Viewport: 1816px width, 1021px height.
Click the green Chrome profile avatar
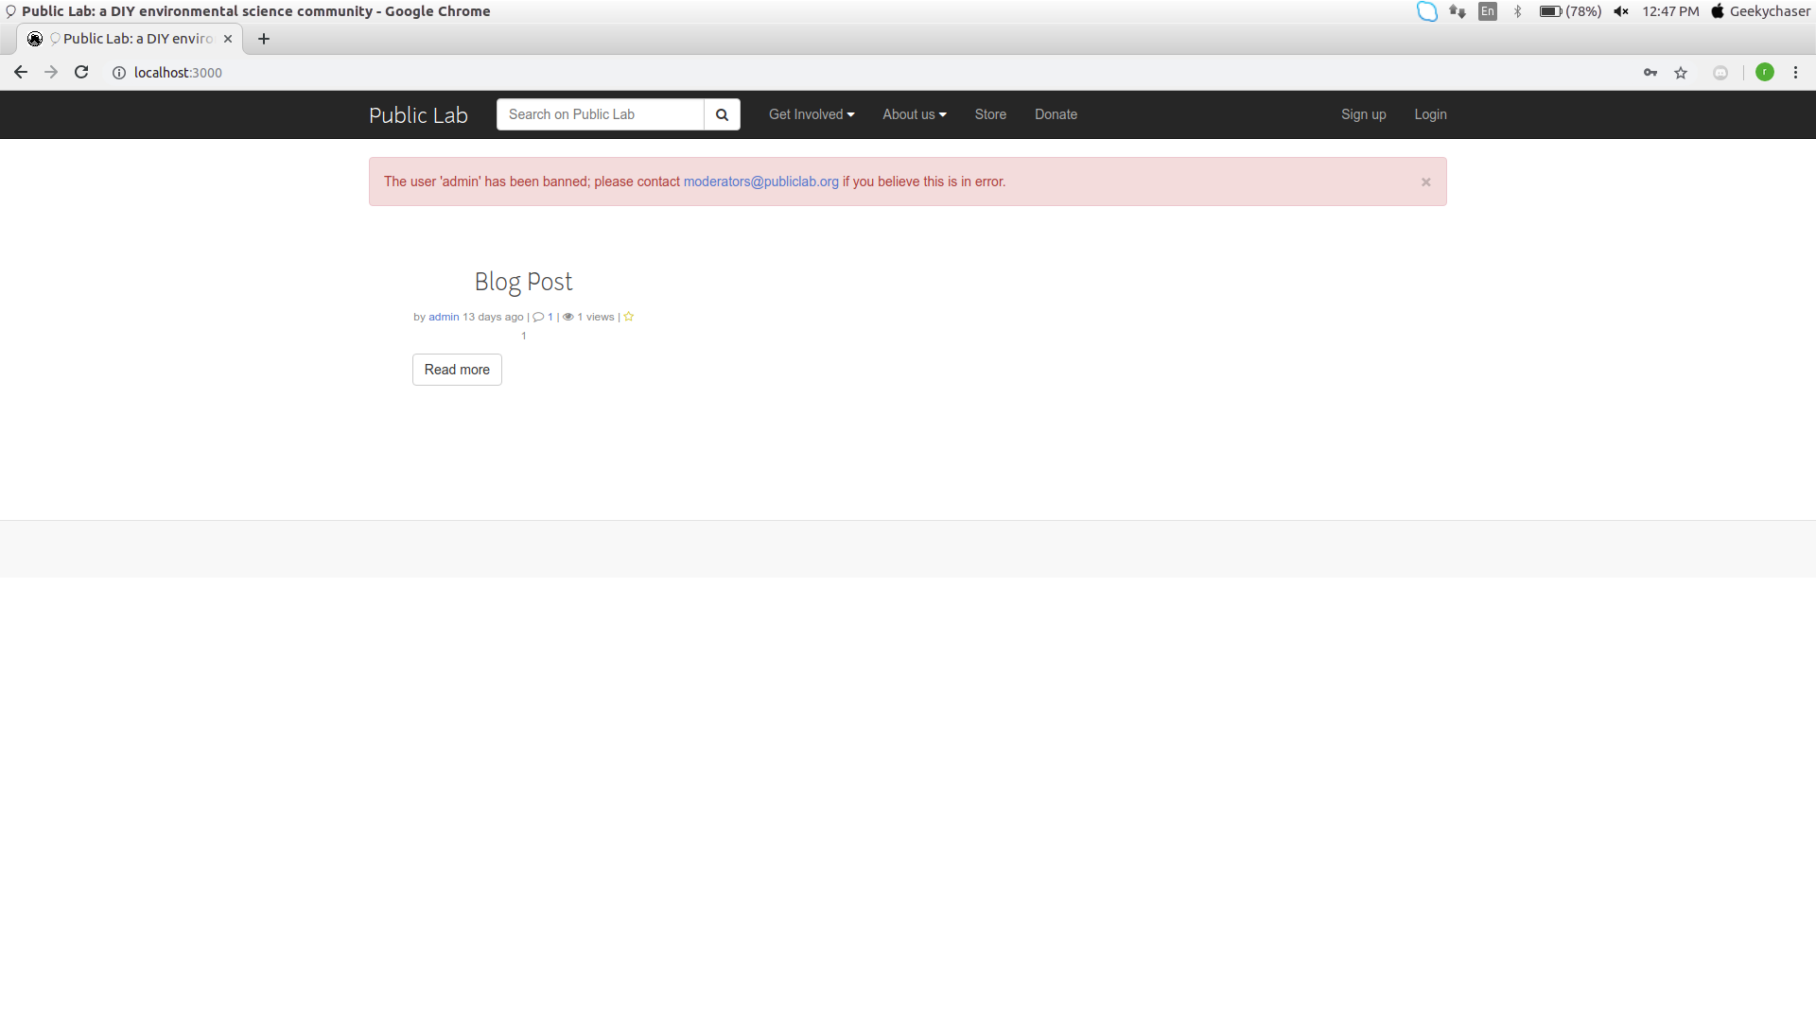click(x=1764, y=73)
